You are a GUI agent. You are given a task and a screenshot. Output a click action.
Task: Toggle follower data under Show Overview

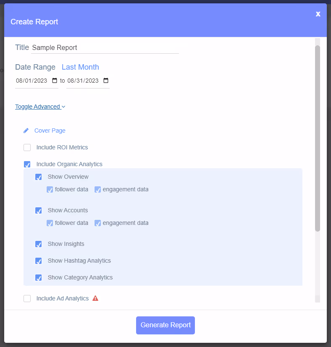pos(50,189)
